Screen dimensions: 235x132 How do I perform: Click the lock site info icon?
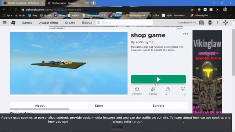23,10
